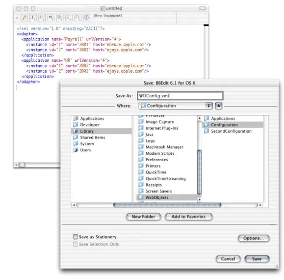Image resolution: width=284 pixels, height=280 pixels.
Task: Select the Java folder
Action: tap(167, 135)
